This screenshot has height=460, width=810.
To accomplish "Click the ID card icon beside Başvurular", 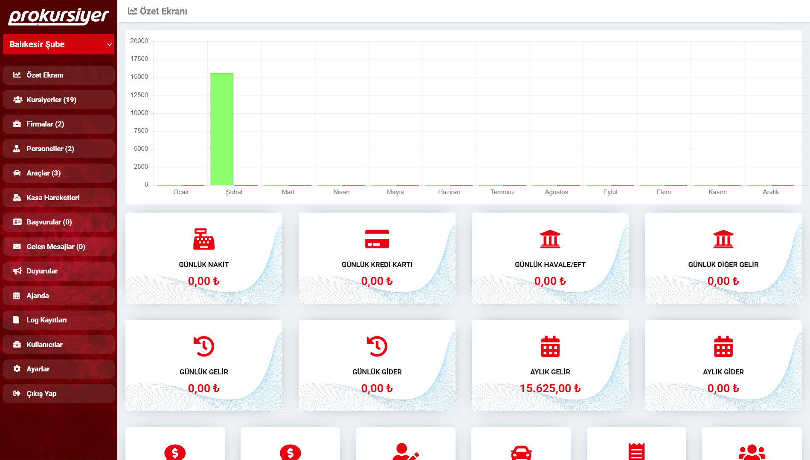I will pyautogui.click(x=17, y=222).
